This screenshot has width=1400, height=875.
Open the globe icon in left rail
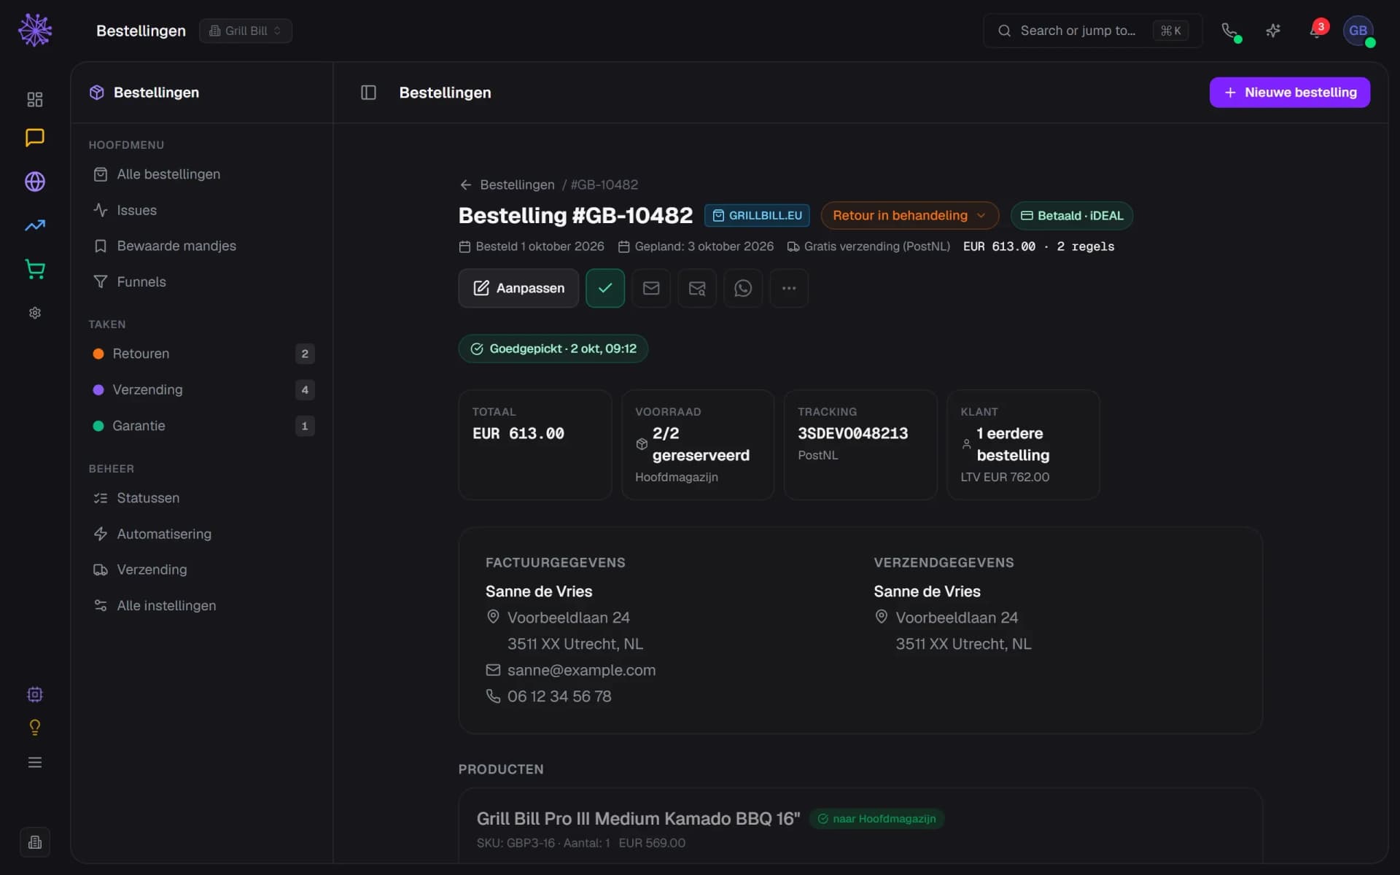point(34,182)
